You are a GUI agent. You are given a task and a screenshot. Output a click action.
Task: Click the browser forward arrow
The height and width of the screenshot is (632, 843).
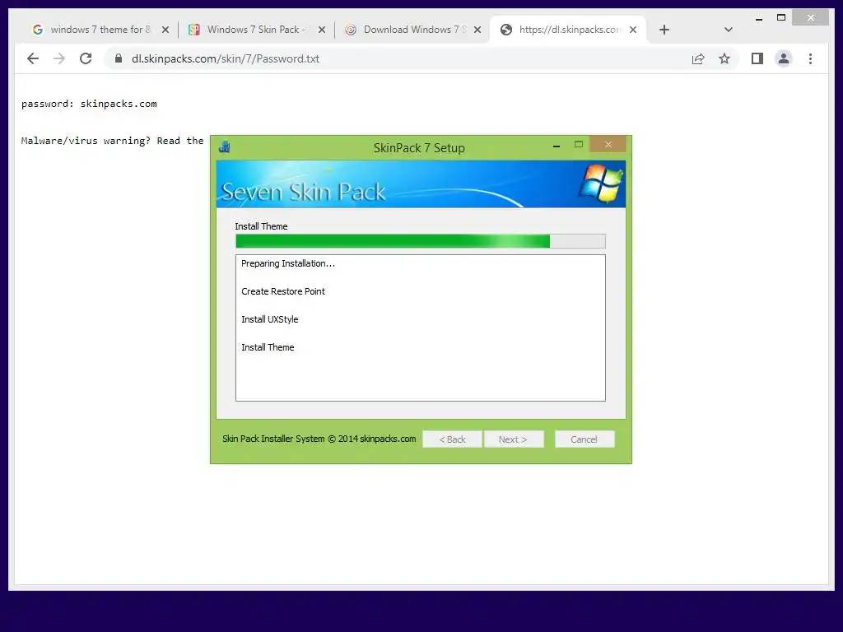(59, 58)
